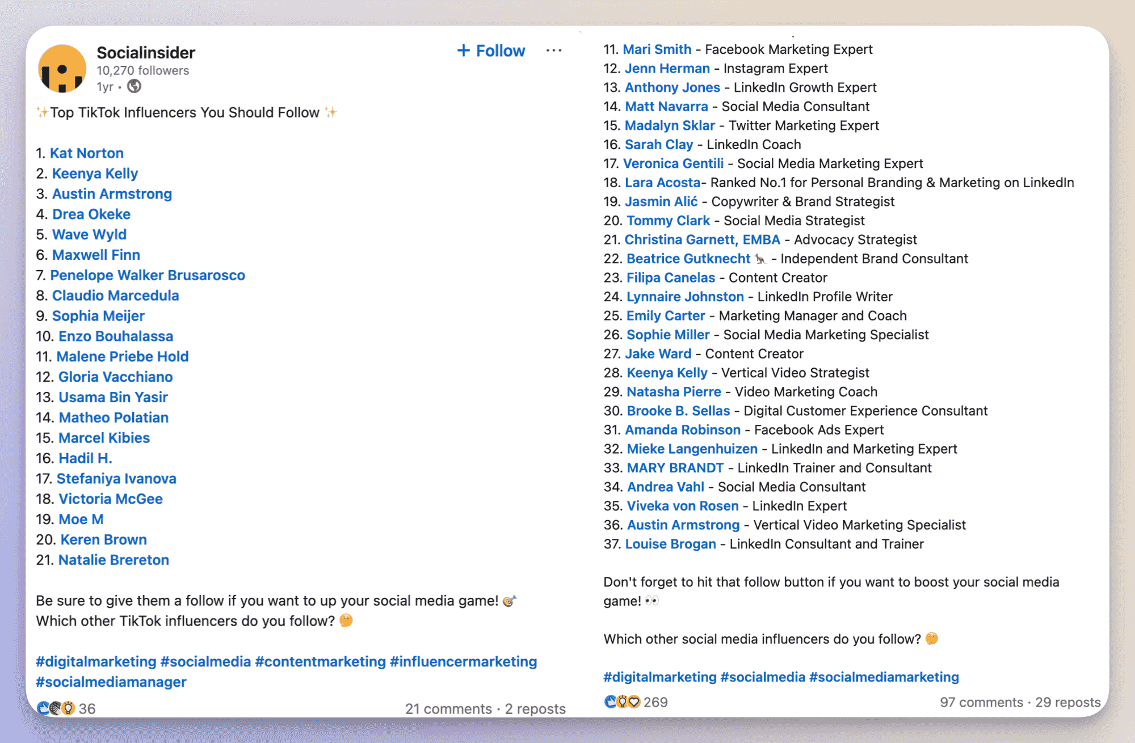Click Matt Navarra's name
The image size is (1135, 743).
coord(666,107)
